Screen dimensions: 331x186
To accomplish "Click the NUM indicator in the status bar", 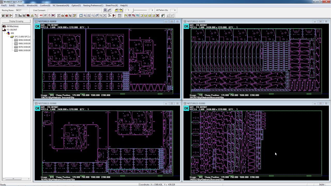I will (322, 184).
